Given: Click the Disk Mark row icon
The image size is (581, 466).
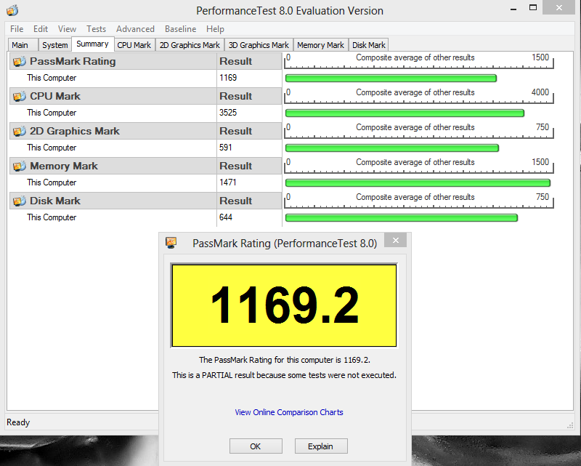Looking at the screenshot, I should [x=20, y=201].
